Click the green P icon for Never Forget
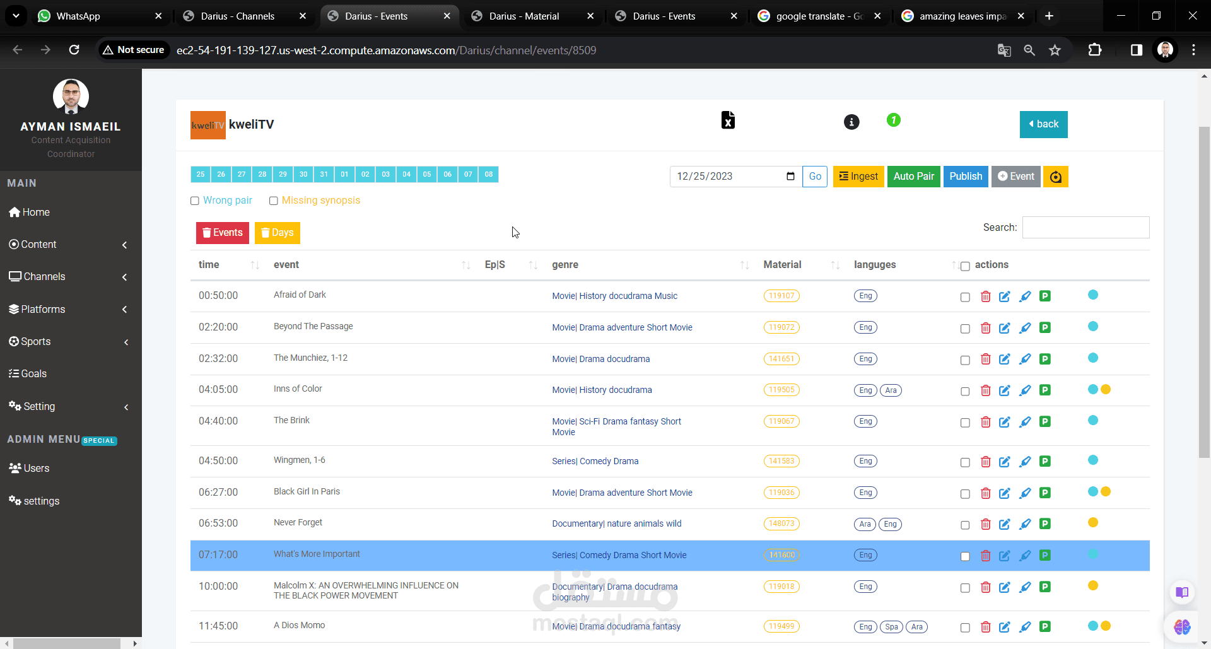This screenshot has width=1211, height=649. pos(1045,524)
